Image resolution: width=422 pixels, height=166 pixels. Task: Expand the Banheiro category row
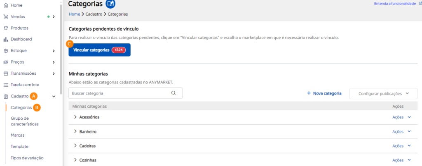pos(75,132)
